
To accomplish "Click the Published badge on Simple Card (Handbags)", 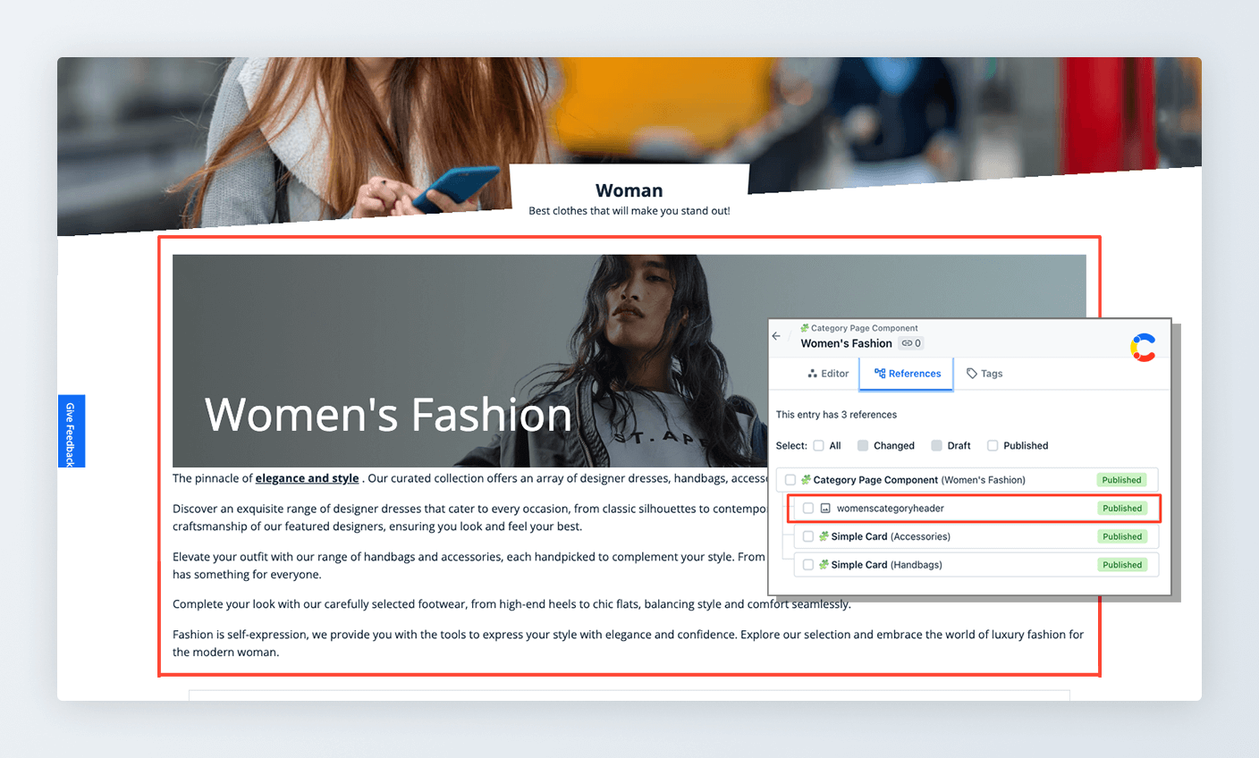I will pyautogui.click(x=1122, y=565).
